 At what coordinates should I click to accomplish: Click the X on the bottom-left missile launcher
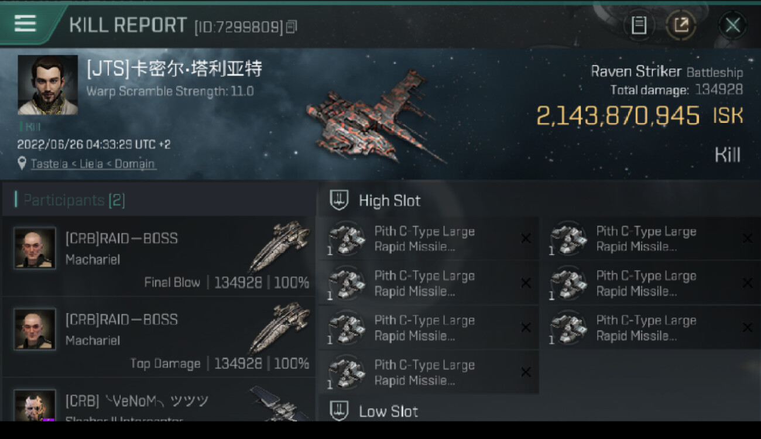point(526,372)
